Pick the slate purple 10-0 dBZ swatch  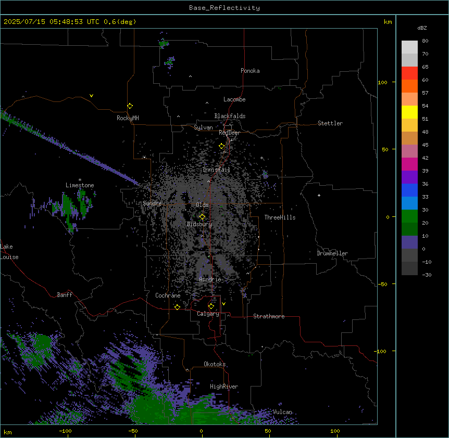click(409, 242)
